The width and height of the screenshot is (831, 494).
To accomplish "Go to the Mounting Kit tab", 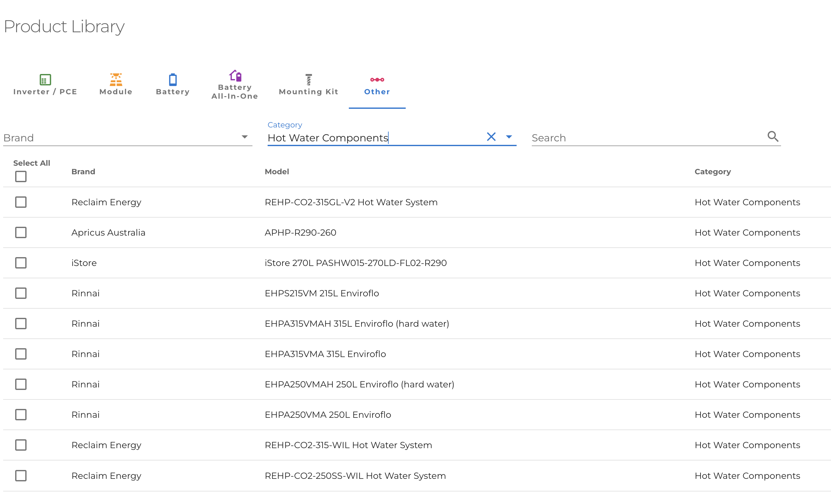I will coord(308,84).
